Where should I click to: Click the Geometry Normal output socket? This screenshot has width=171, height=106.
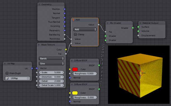tap(64, 13)
